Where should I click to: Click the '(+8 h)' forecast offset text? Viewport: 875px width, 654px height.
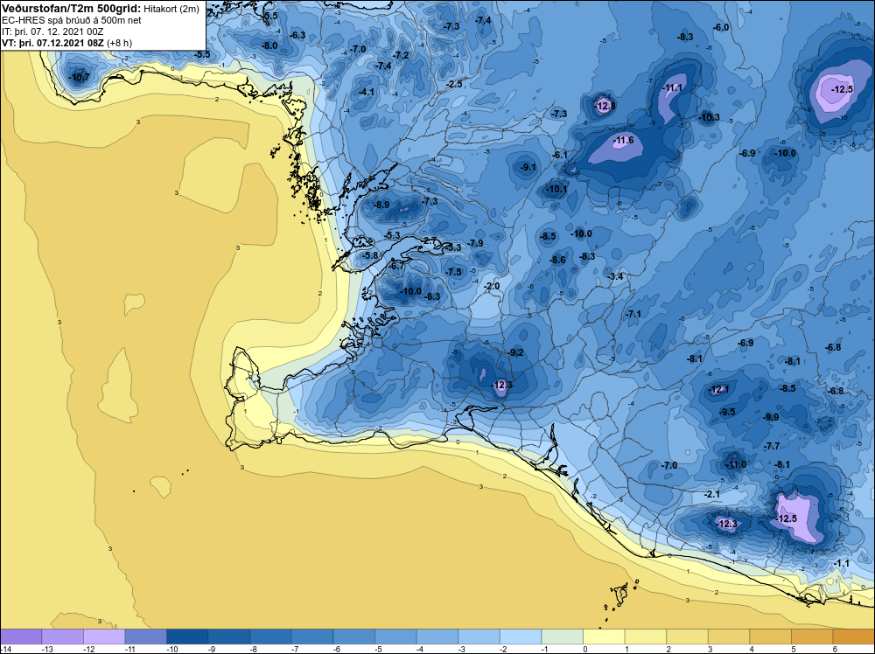point(119,43)
